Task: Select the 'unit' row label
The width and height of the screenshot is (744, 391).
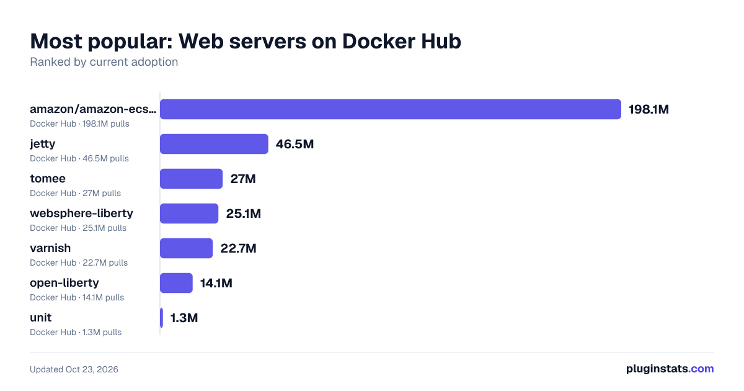Action: coord(41,318)
